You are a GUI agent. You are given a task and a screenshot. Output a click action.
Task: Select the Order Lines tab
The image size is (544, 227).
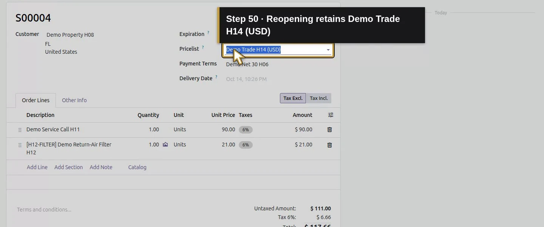click(x=36, y=100)
